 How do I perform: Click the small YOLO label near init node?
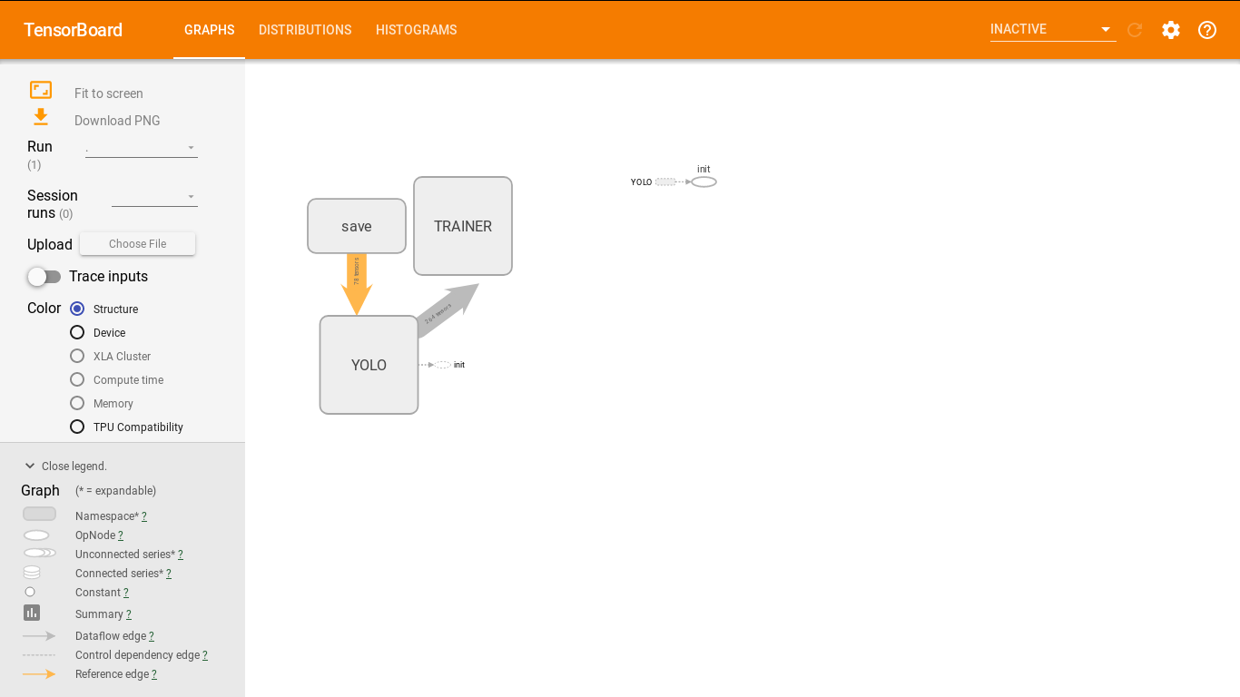point(641,182)
